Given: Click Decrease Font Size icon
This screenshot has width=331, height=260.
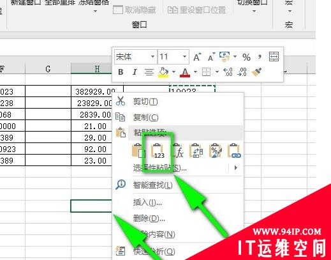Looking at the screenshot, I should pos(211,57).
